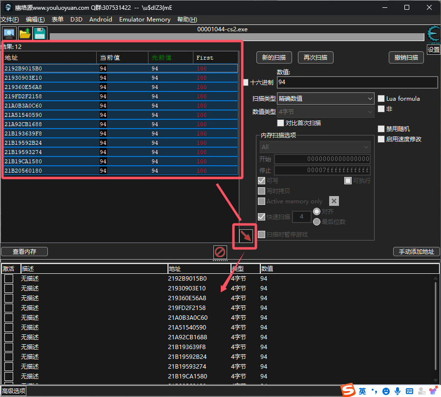Click the red arrow add-to-address-list icon
This screenshot has height=397, width=441.
[247, 237]
